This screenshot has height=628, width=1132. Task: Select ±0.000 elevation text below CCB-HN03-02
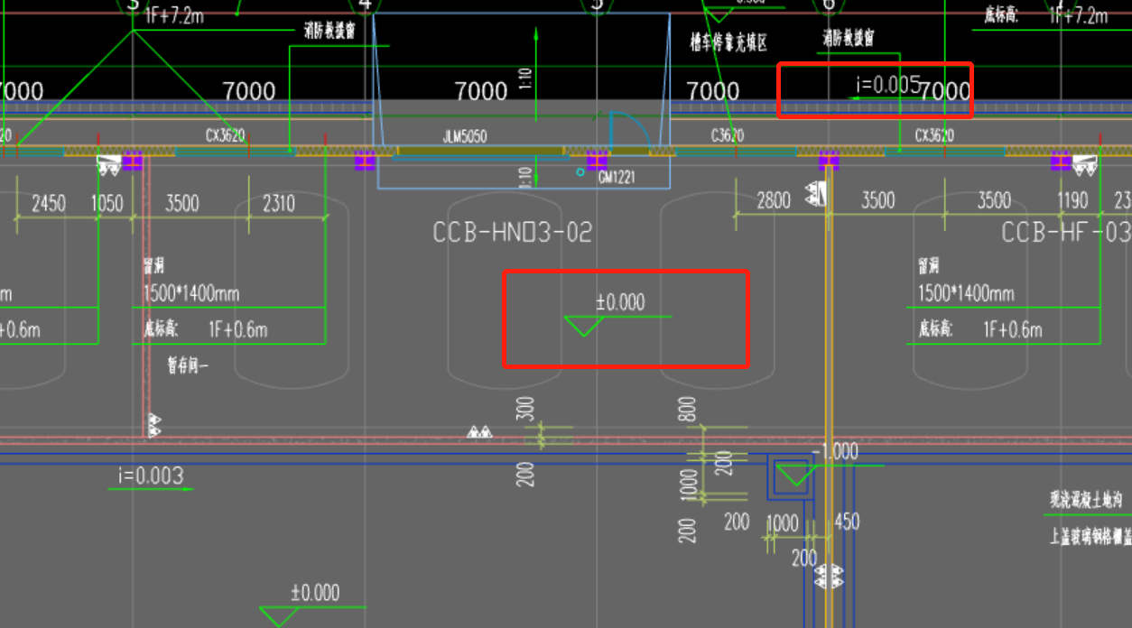pos(620,302)
